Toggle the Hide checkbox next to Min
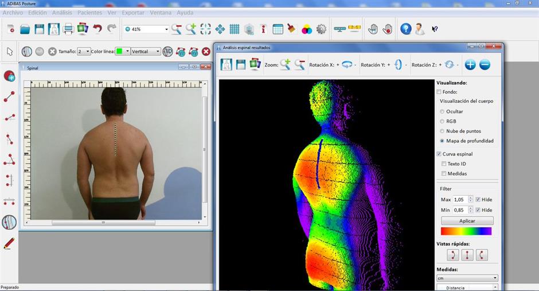 click(478, 210)
